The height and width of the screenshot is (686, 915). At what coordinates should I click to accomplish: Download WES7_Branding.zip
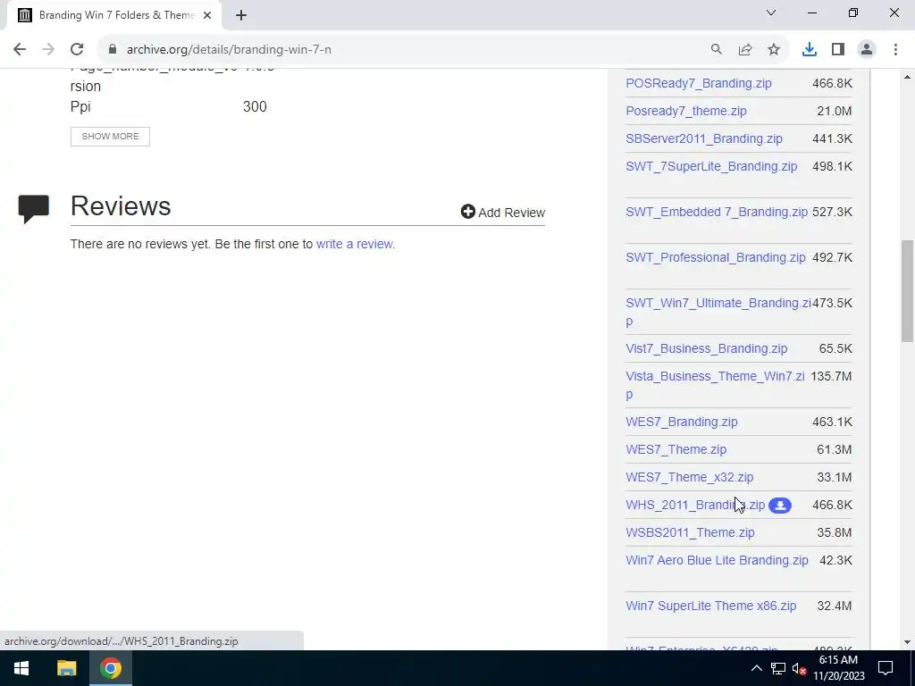682,422
